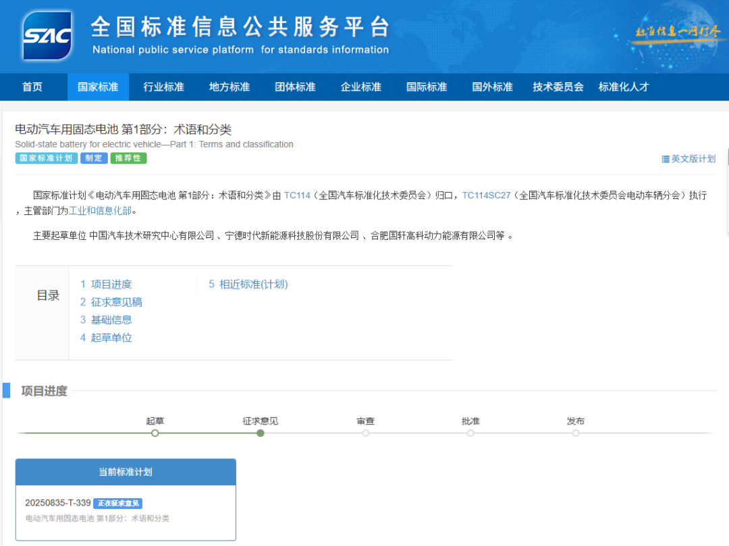The width and height of the screenshot is (729, 546).
Task: Click the 国家标准计划 tag label
Action: point(46,158)
